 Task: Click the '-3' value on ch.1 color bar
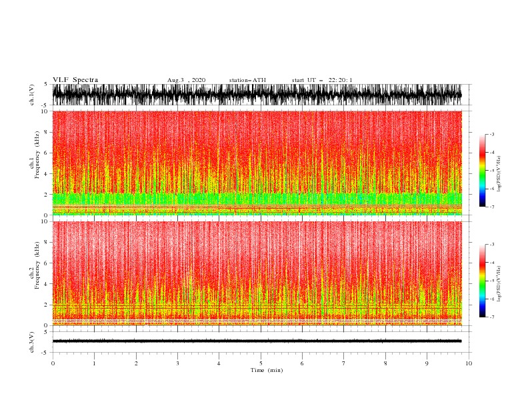491,134
